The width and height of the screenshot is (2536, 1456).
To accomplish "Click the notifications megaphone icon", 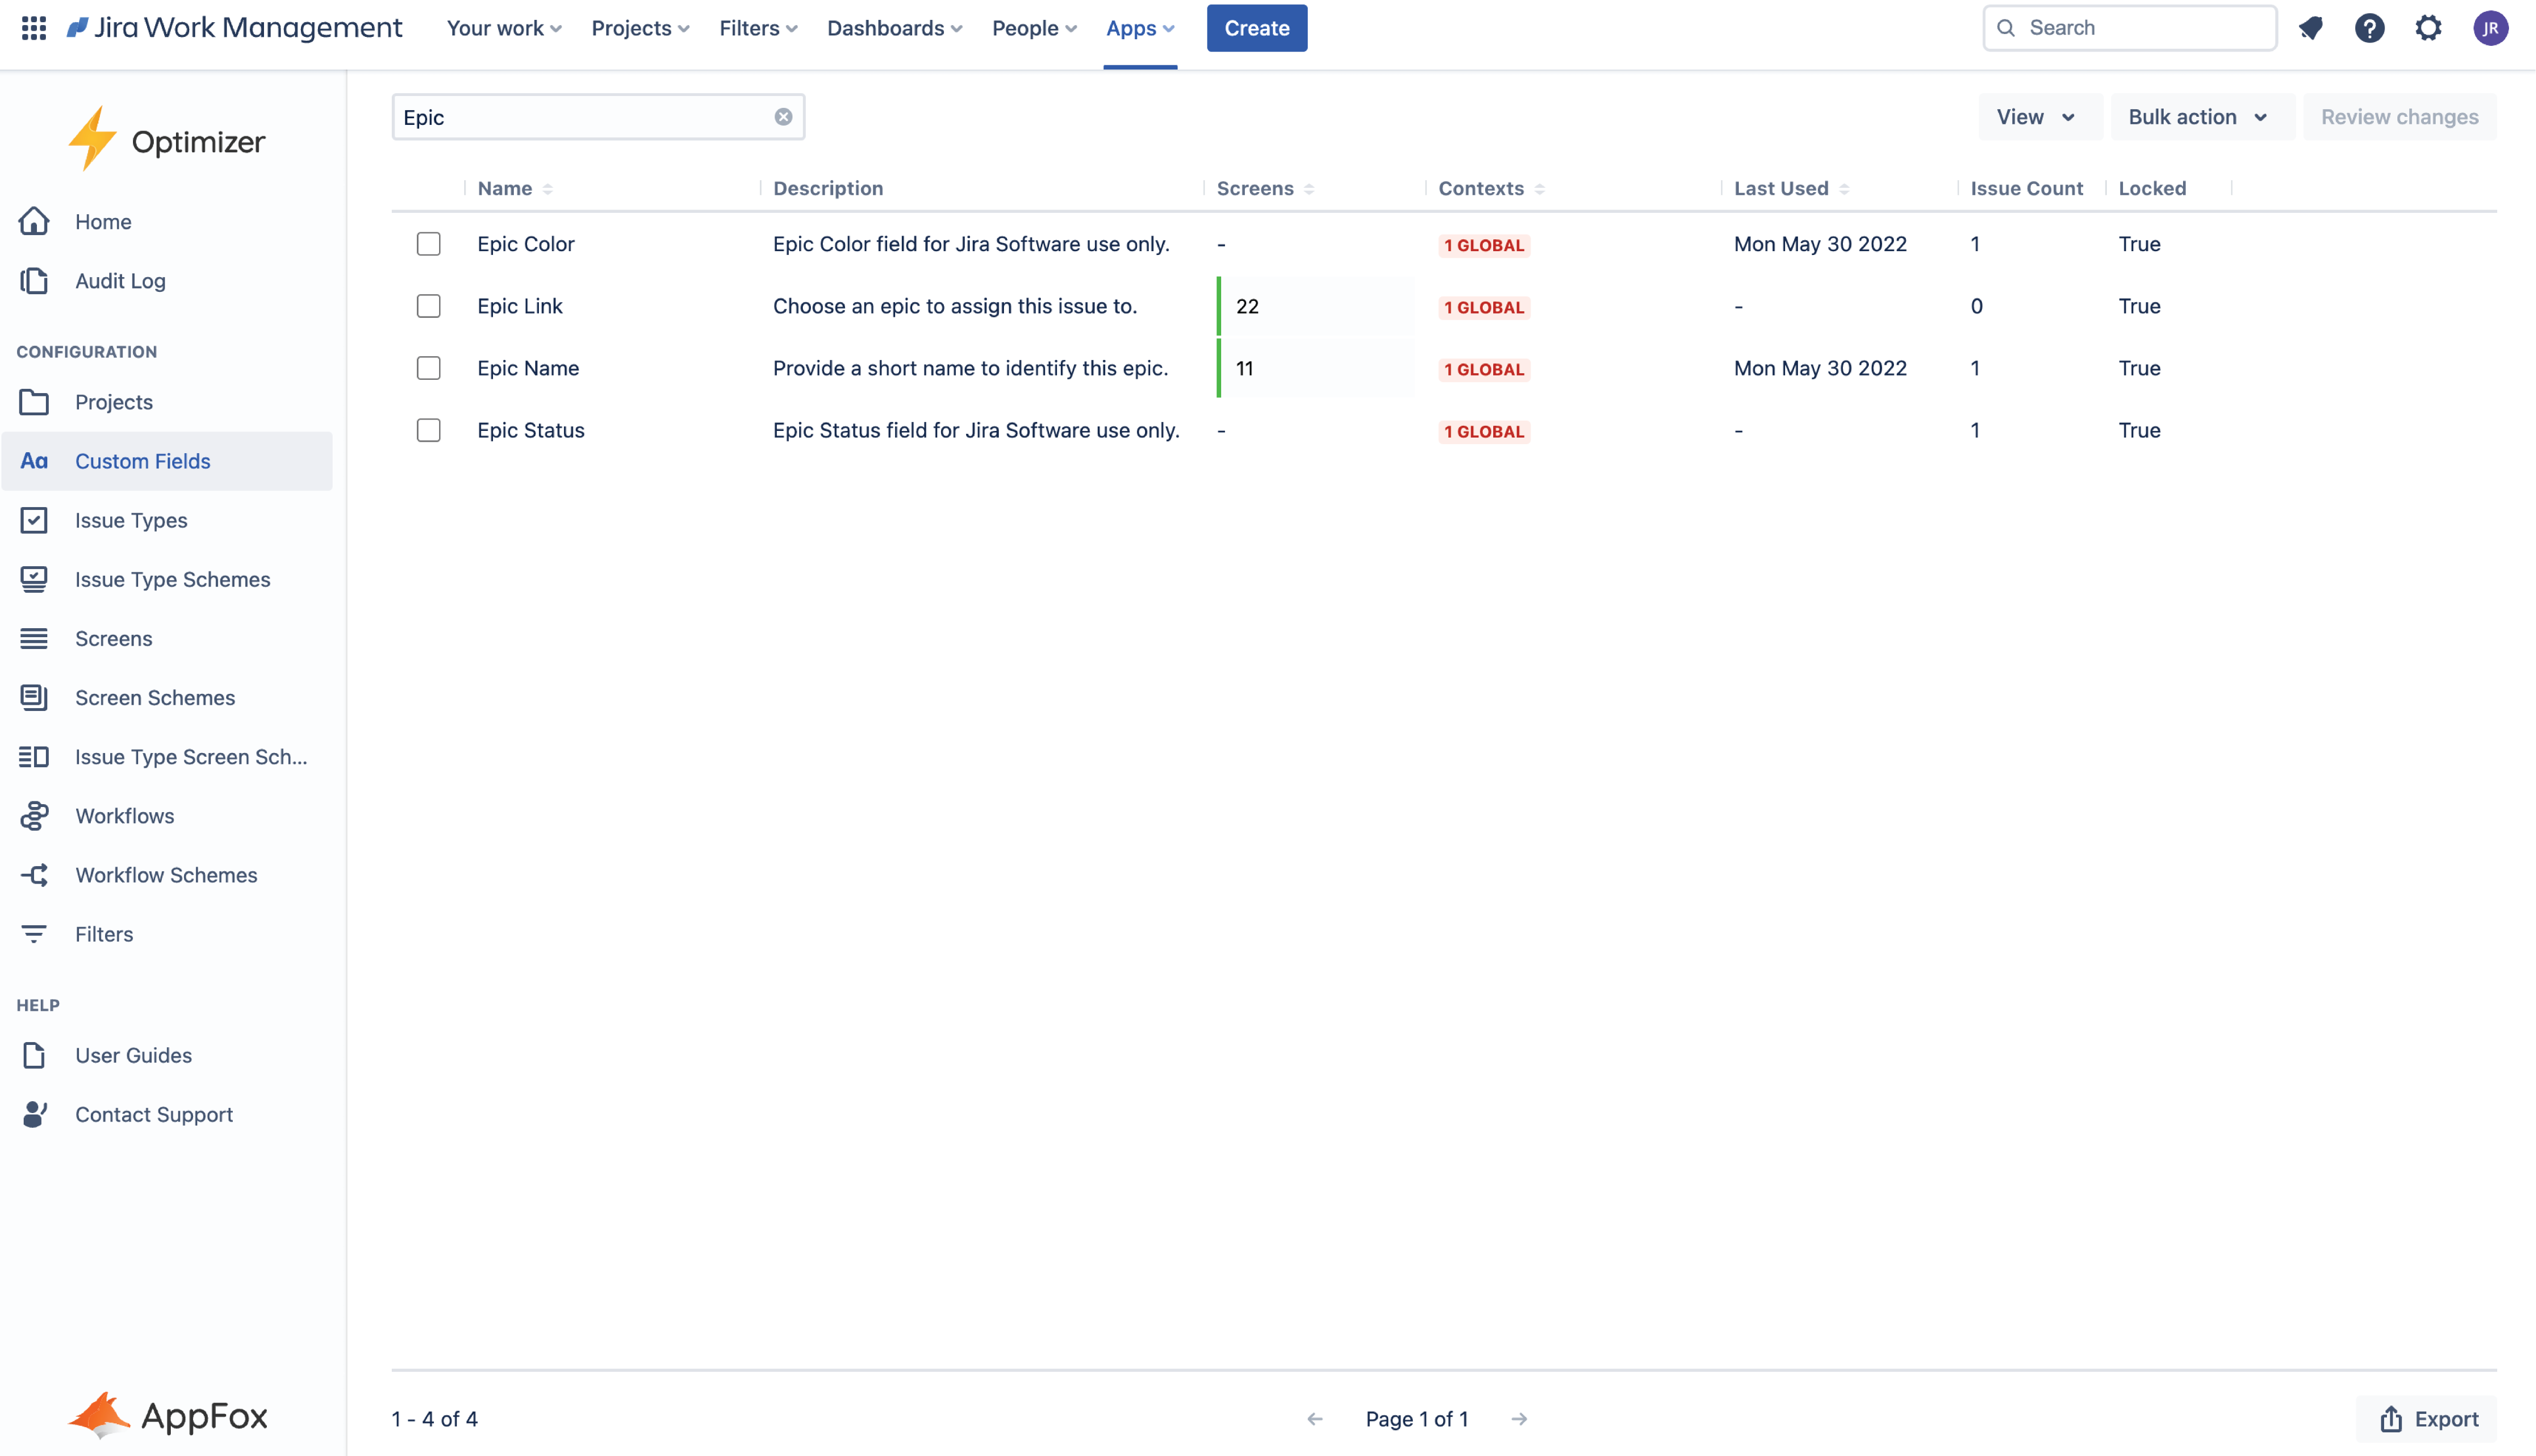I will 2310,28.
